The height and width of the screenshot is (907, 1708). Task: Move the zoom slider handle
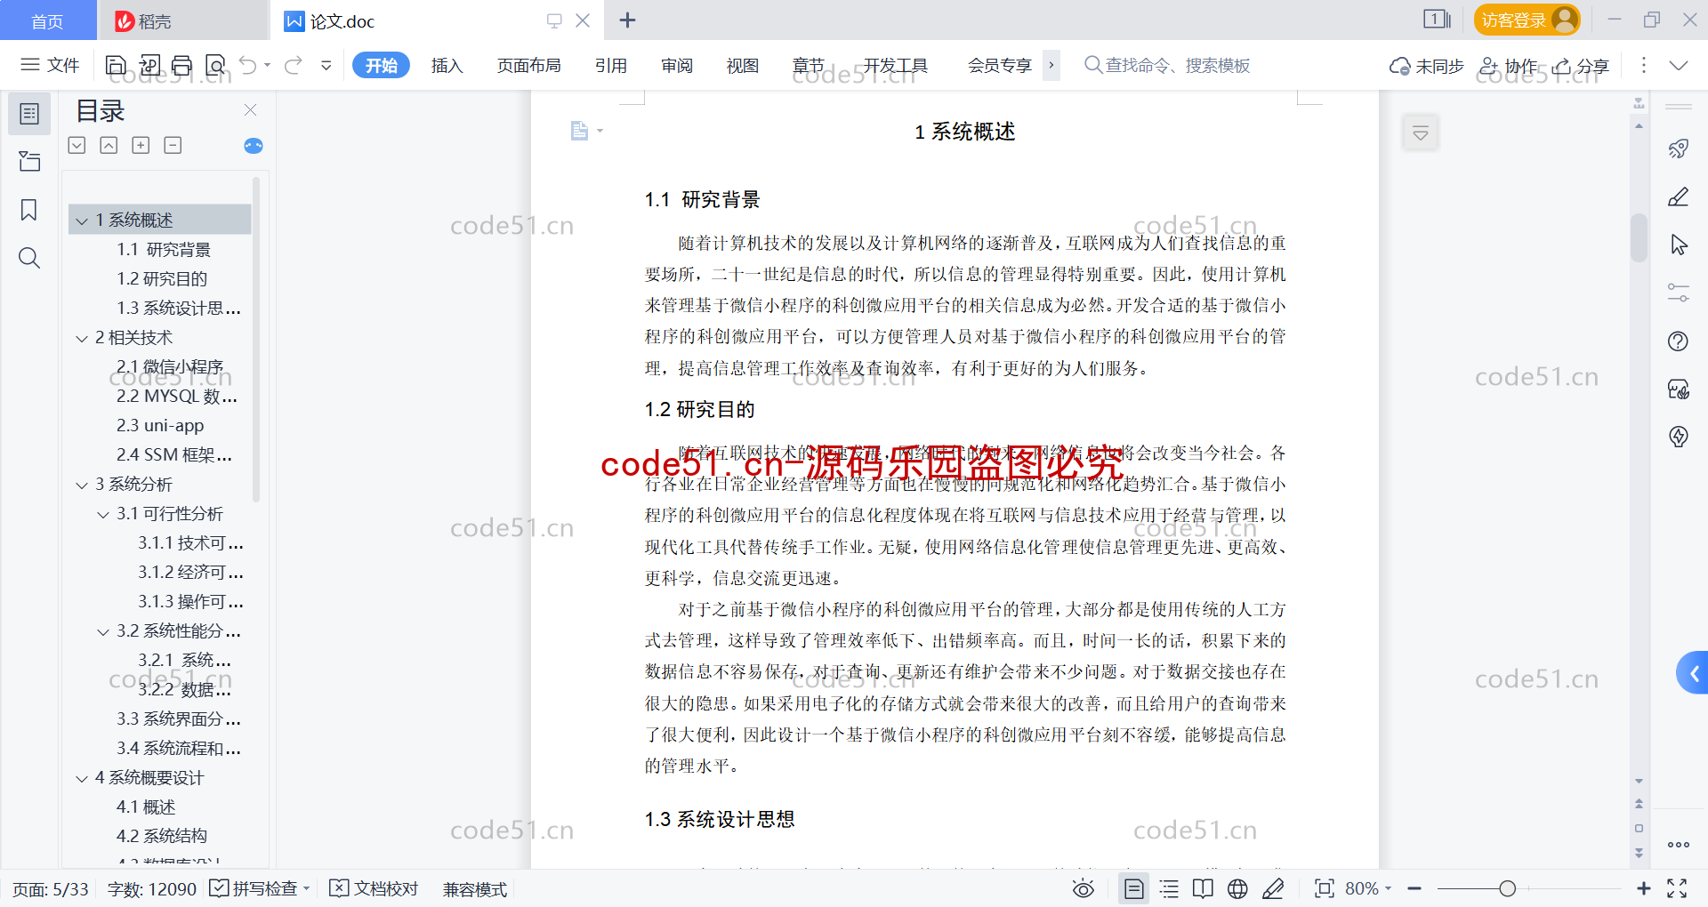pos(1507,888)
